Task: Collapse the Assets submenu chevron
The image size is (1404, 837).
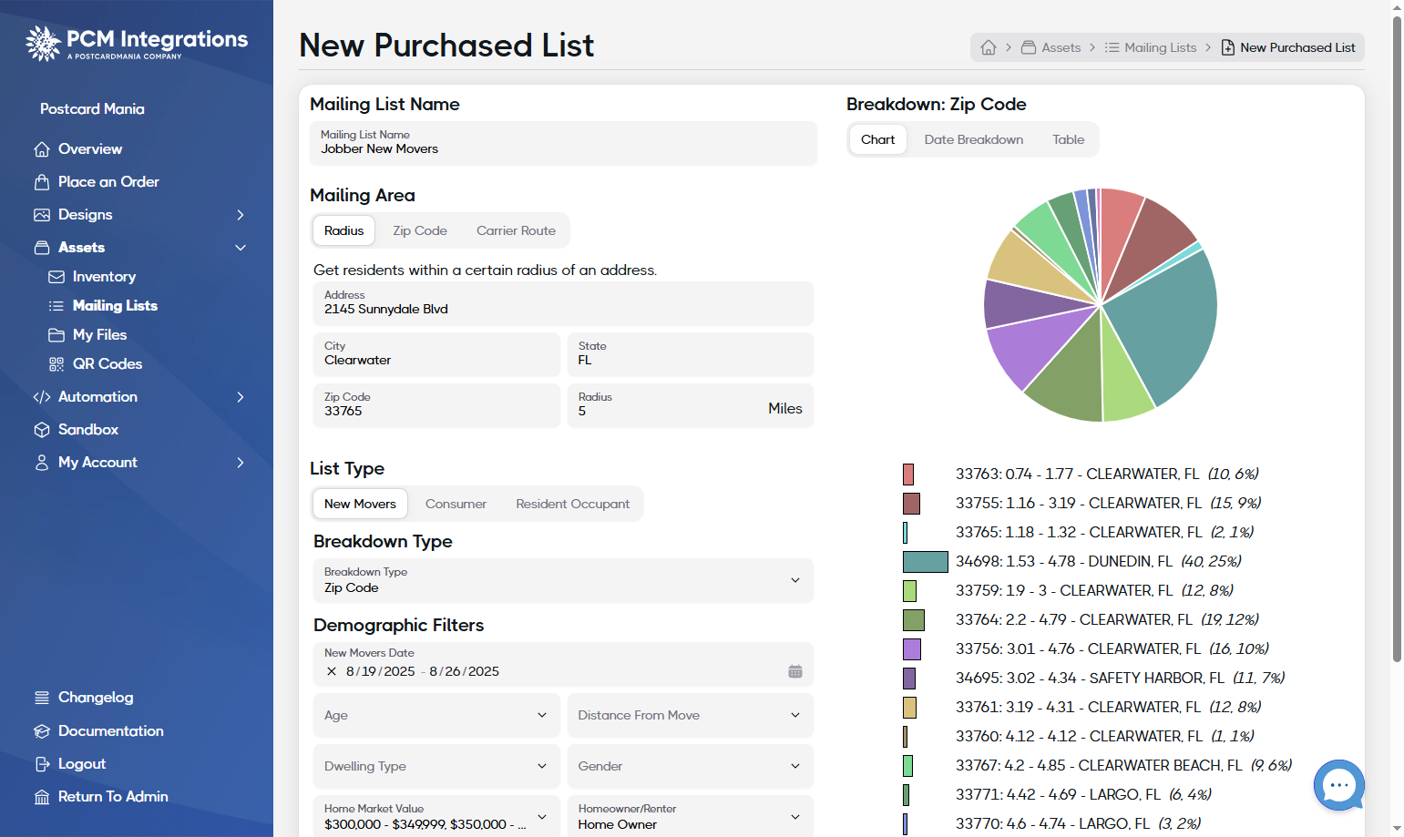Action: 241,248
